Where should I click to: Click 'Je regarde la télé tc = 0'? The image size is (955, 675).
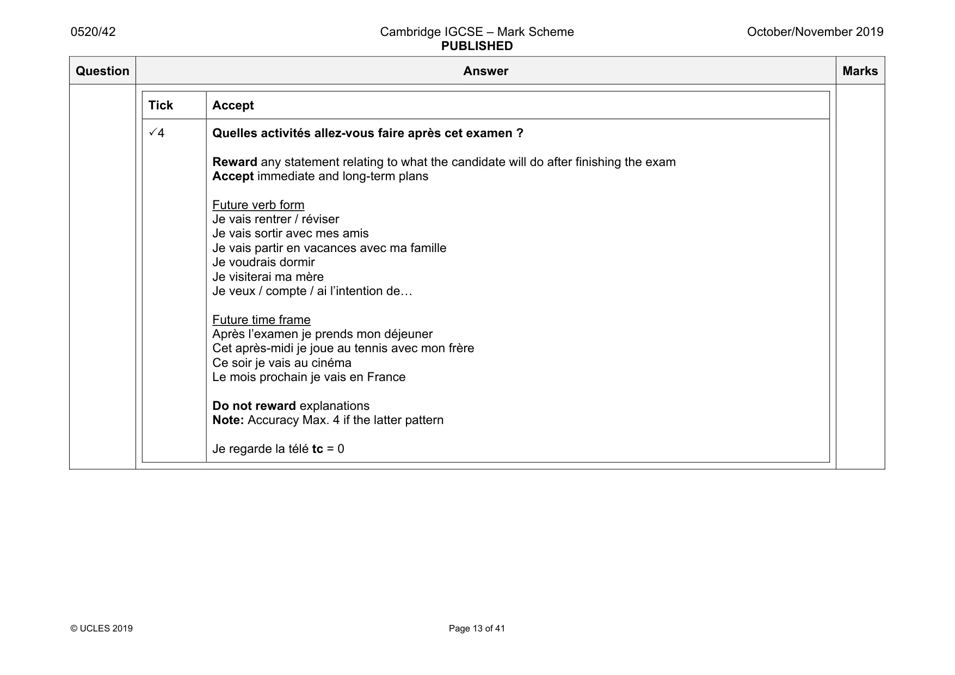[278, 449]
